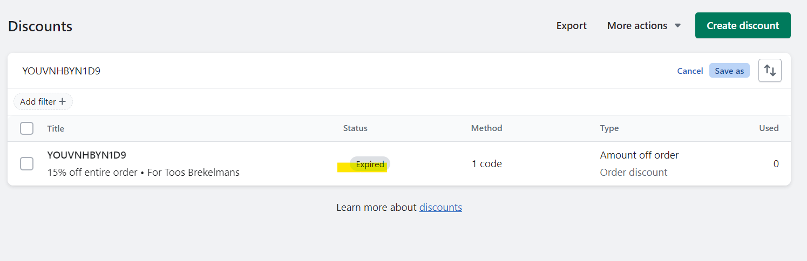Viewport: 807px width, 261px height.
Task: Click the '1 code' method cell
Action: coord(486,164)
